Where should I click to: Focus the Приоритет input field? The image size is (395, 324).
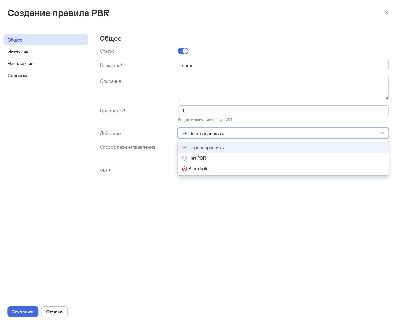283,111
